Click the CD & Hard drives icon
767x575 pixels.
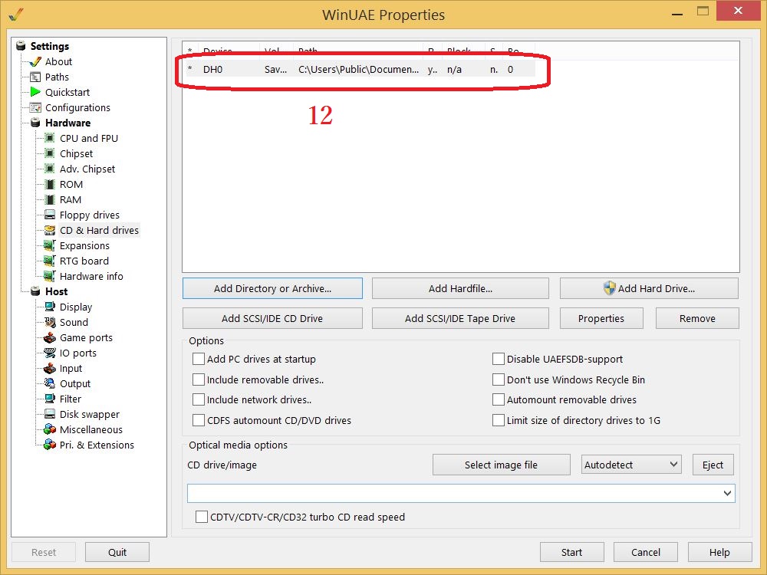tap(49, 230)
